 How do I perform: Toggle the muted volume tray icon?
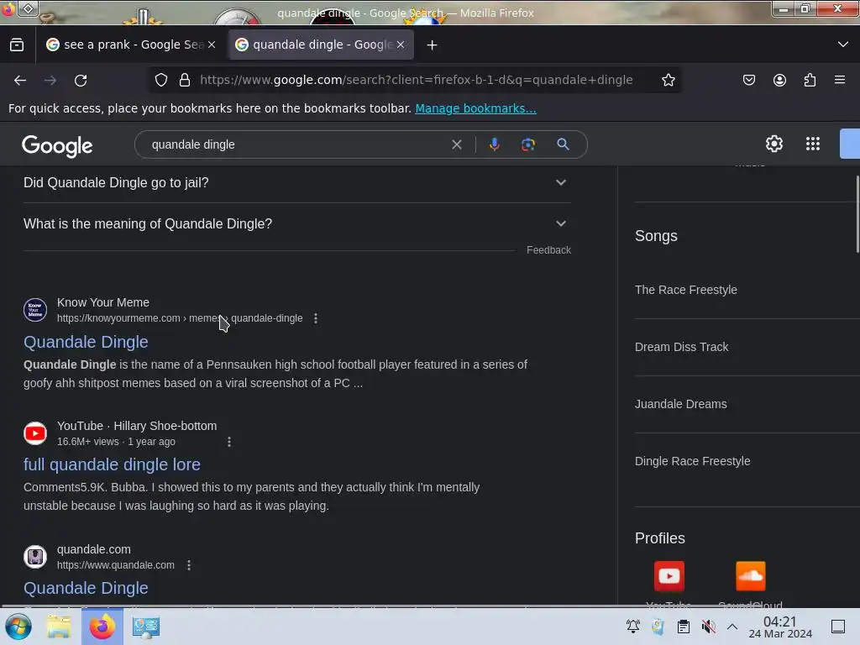click(709, 627)
